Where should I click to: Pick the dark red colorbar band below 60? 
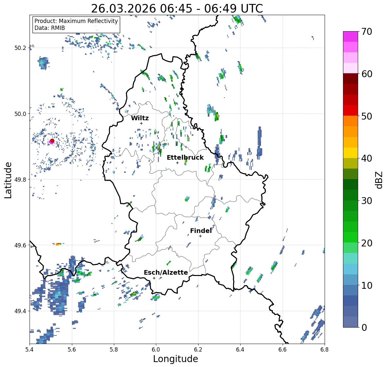coord(351,79)
